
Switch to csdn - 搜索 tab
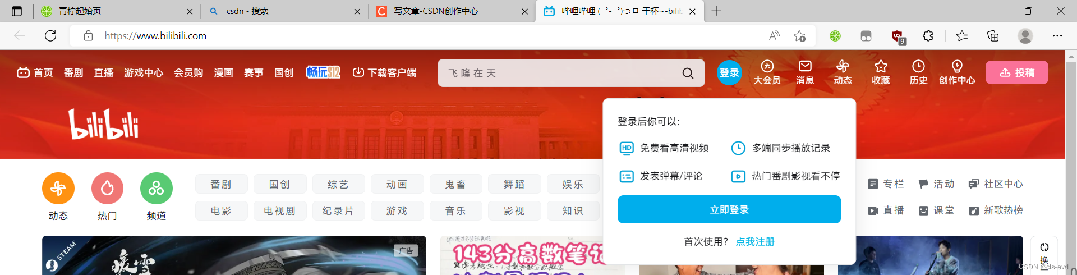284,11
